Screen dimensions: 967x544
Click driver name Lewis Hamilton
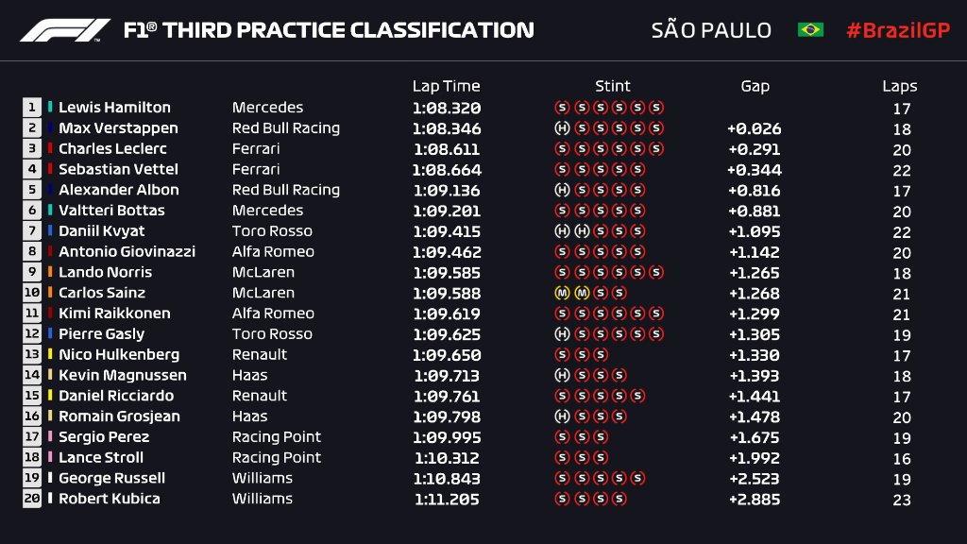click(114, 108)
